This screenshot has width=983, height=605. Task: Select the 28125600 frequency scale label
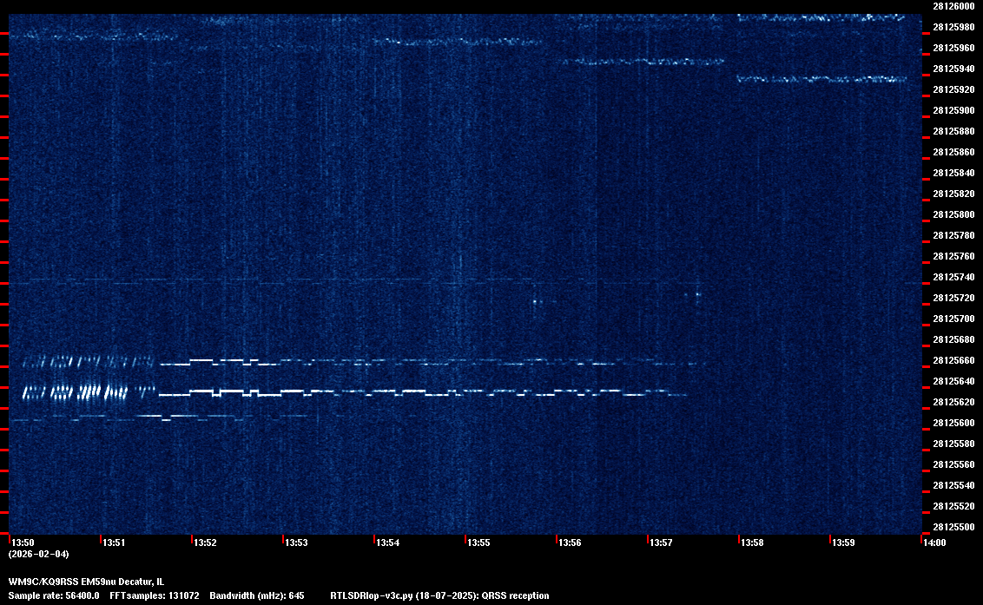953,423
